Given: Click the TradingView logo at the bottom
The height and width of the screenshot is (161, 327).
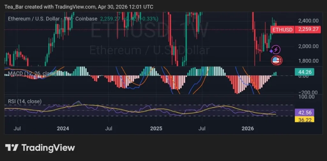Looking at the screenshot, I should pyautogui.click(x=40, y=148).
